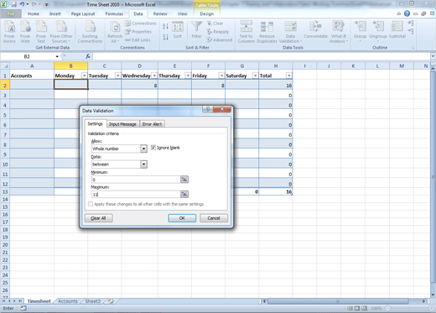Image resolution: width=436 pixels, height=313 pixels.
Task: Sort Z to A descending icon
Action: [x=165, y=37]
